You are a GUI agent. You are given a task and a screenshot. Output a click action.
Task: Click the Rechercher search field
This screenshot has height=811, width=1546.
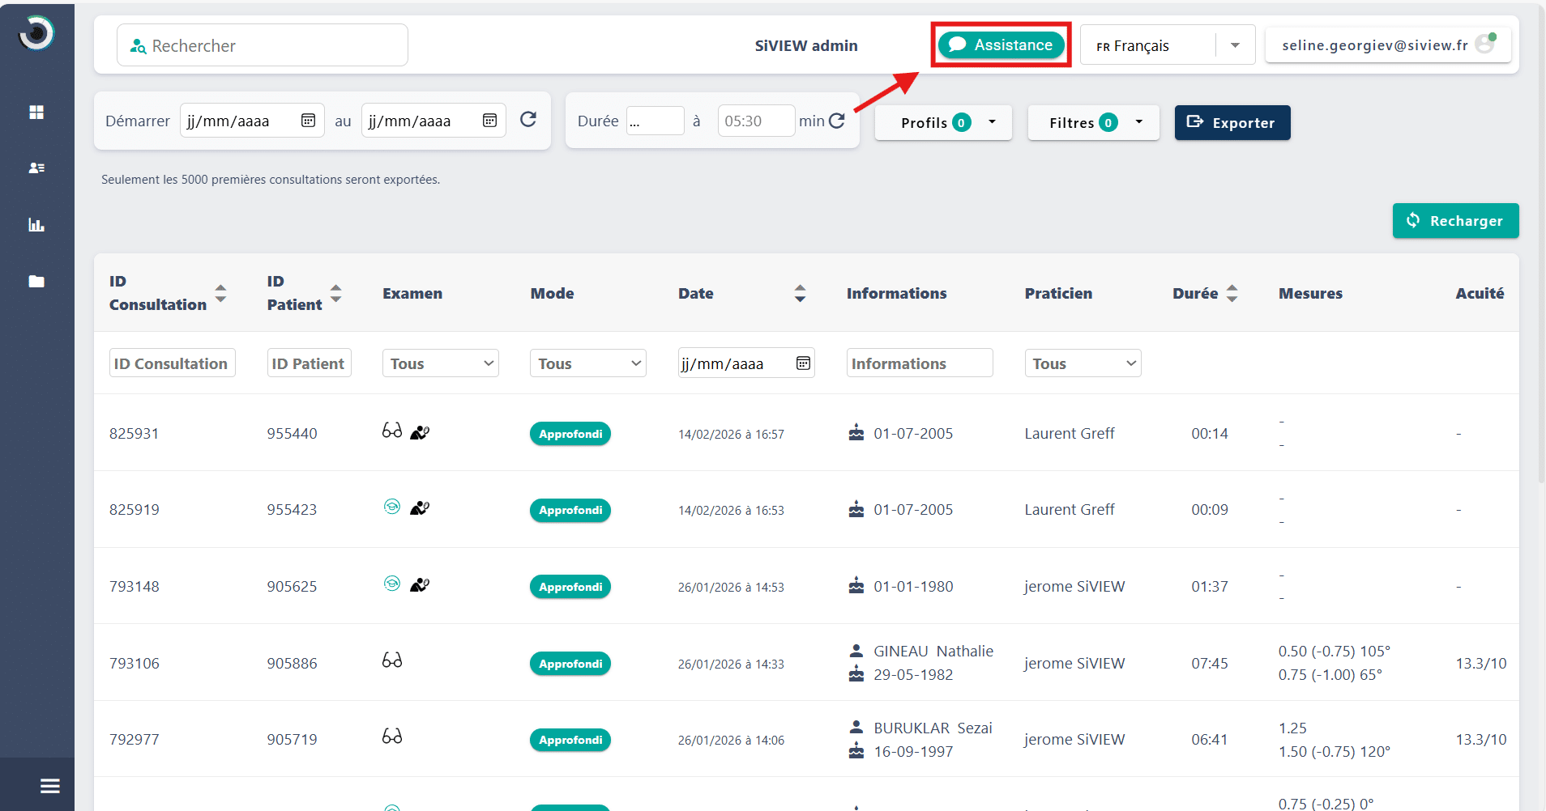click(x=263, y=45)
